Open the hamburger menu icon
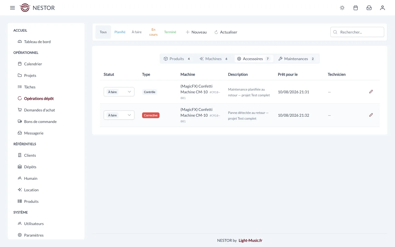This screenshot has width=395, height=247. pos(12,8)
